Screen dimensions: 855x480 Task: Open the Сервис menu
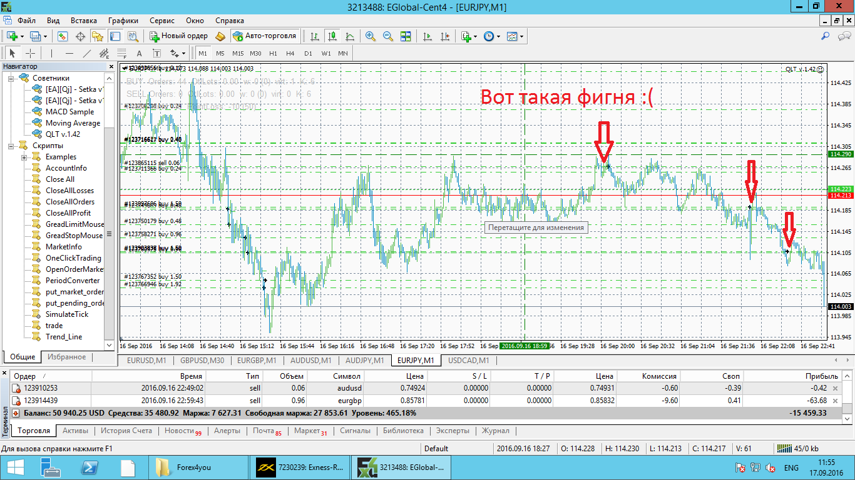tap(162, 21)
